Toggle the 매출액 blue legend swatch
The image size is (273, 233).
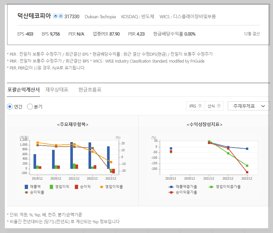pos(26,187)
